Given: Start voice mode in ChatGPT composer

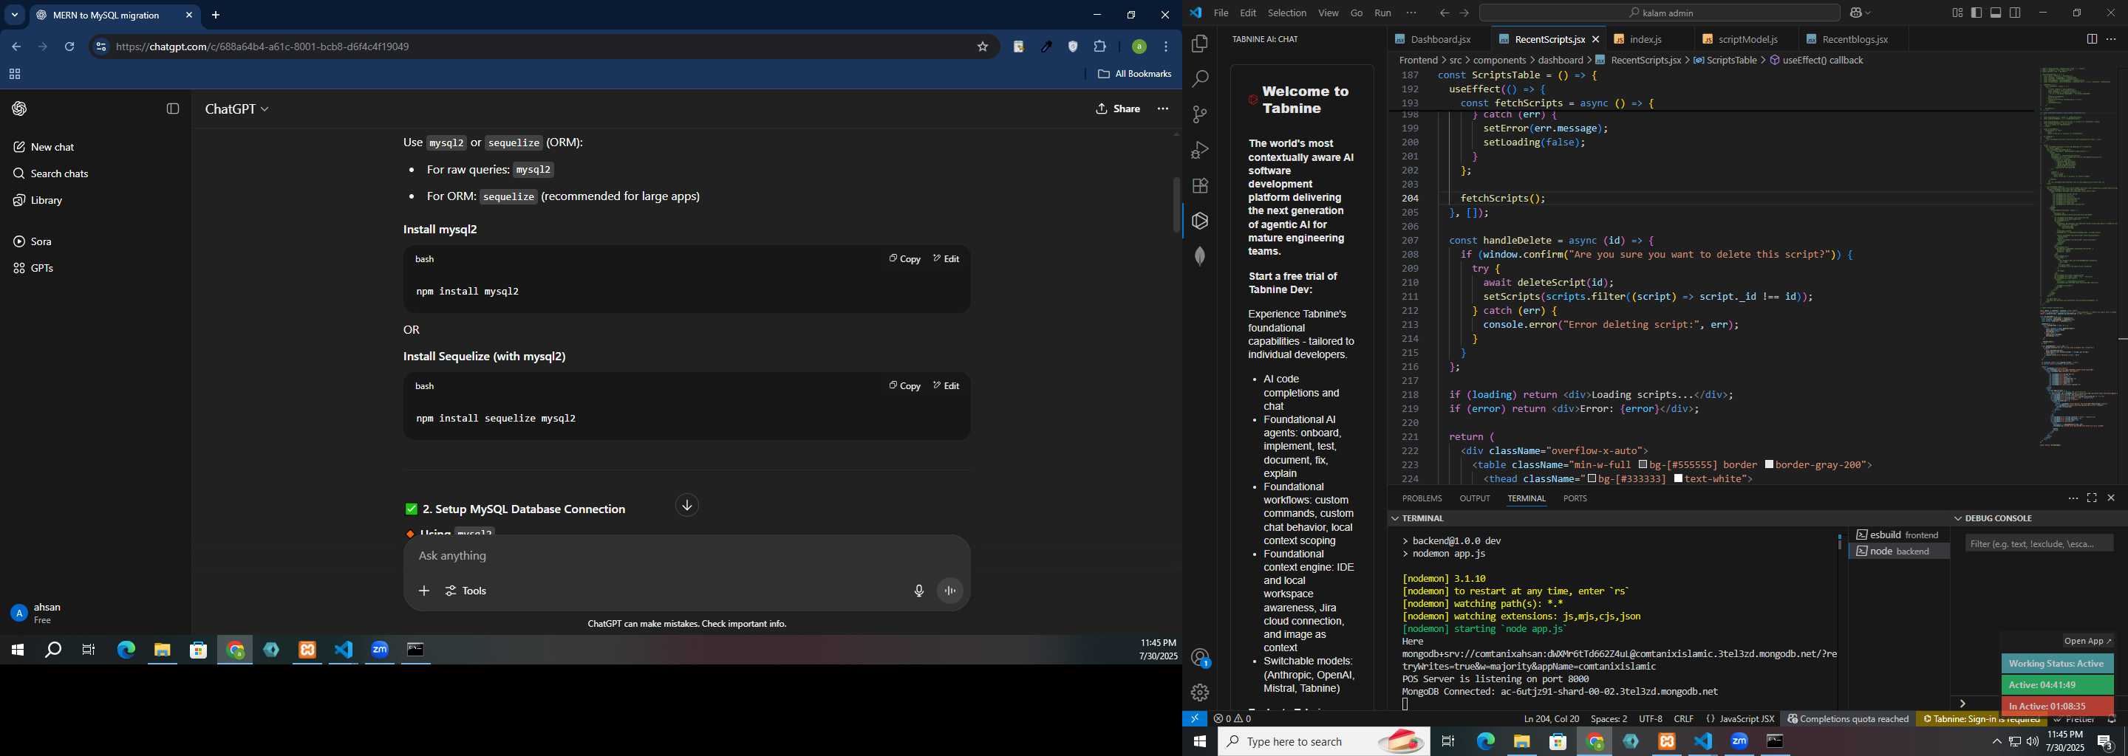Looking at the screenshot, I should (x=950, y=591).
